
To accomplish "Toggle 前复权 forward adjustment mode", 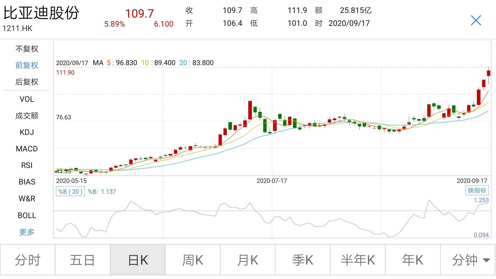I will coord(27,65).
